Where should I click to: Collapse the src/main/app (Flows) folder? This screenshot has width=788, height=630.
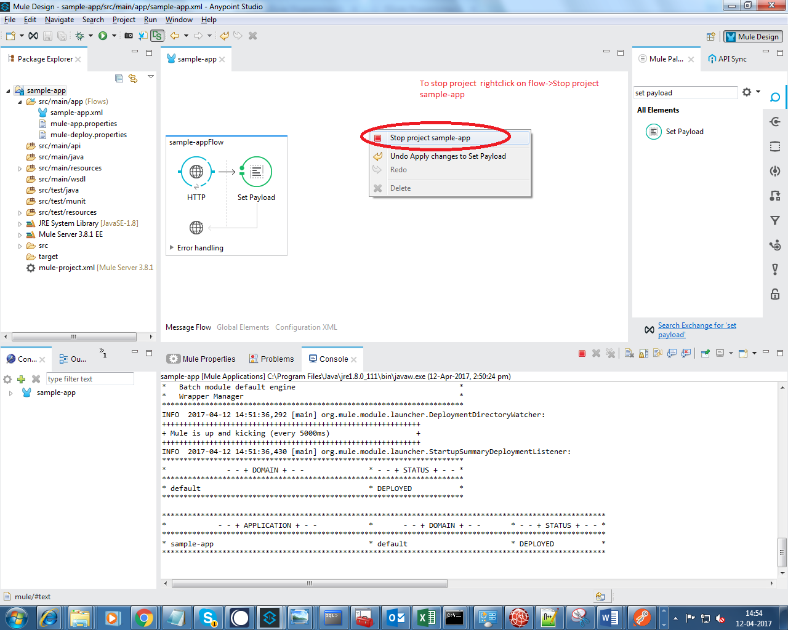coord(19,101)
